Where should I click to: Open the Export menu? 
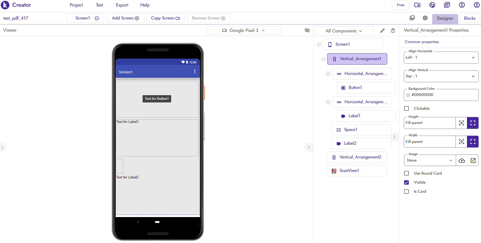pos(122,5)
